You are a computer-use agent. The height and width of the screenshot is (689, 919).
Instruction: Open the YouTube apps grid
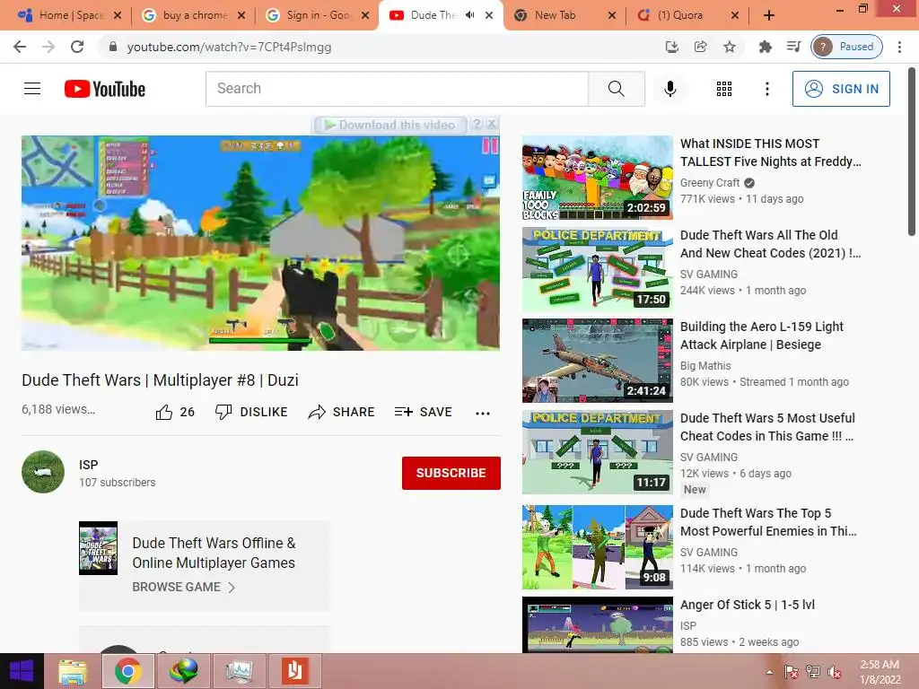coord(724,89)
